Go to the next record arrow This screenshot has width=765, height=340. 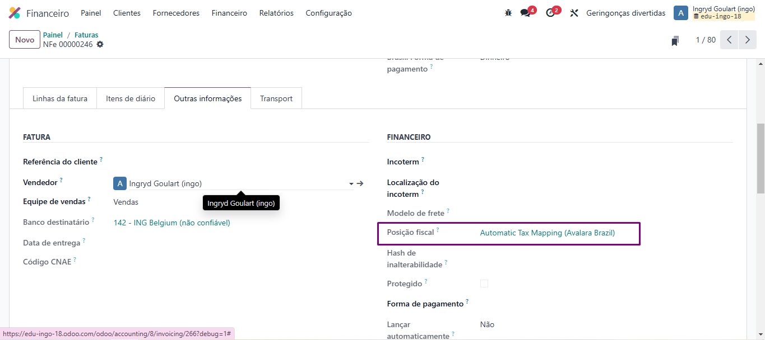click(x=748, y=40)
